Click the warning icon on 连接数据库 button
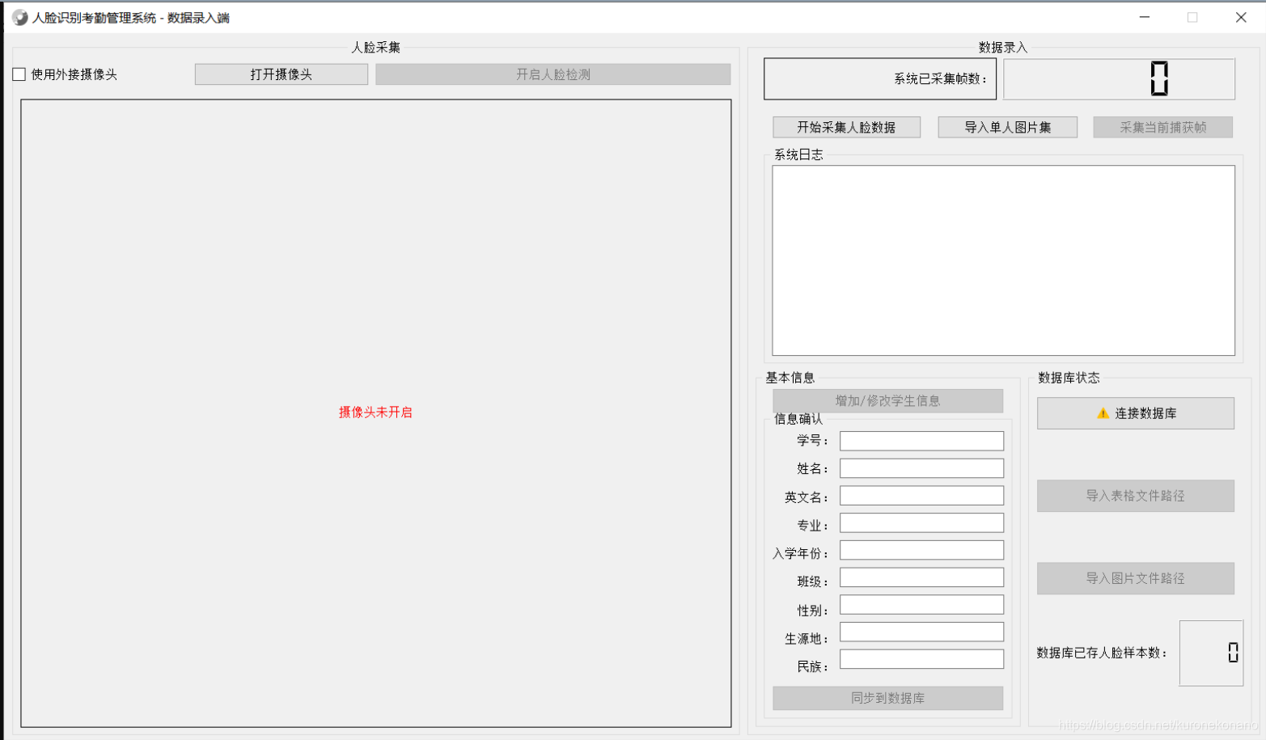Image resolution: width=1266 pixels, height=740 pixels. click(1103, 413)
